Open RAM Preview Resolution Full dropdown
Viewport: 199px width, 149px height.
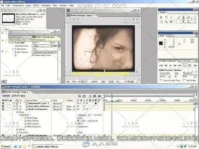tap(190, 76)
